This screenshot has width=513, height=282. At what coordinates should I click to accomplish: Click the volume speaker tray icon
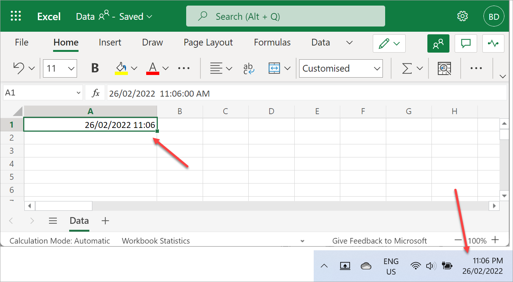pyautogui.click(x=431, y=266)
